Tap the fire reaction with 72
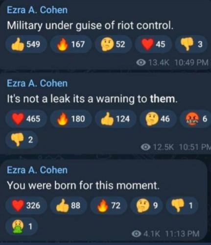Viewport: 211px width, 245px height. click(x=109, y=205)
